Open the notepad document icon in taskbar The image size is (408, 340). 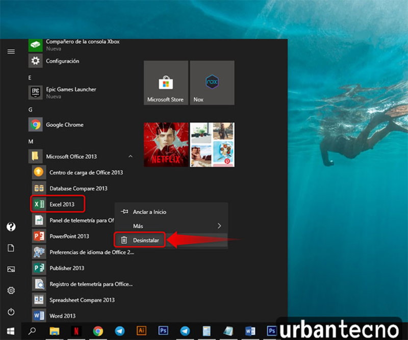coord(207,331)
